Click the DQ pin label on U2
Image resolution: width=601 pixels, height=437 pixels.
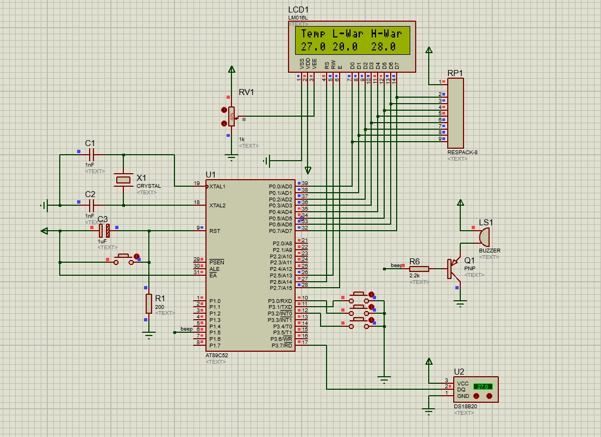point(461,390)
